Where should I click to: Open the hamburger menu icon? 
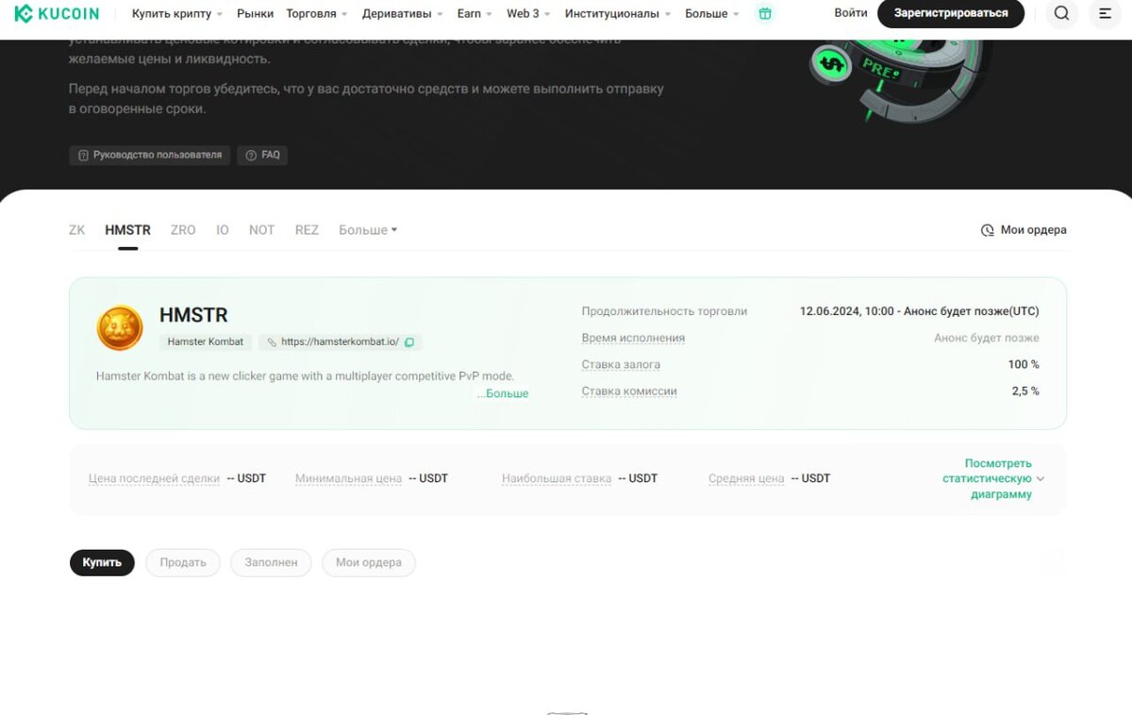tap(1106, 14)
